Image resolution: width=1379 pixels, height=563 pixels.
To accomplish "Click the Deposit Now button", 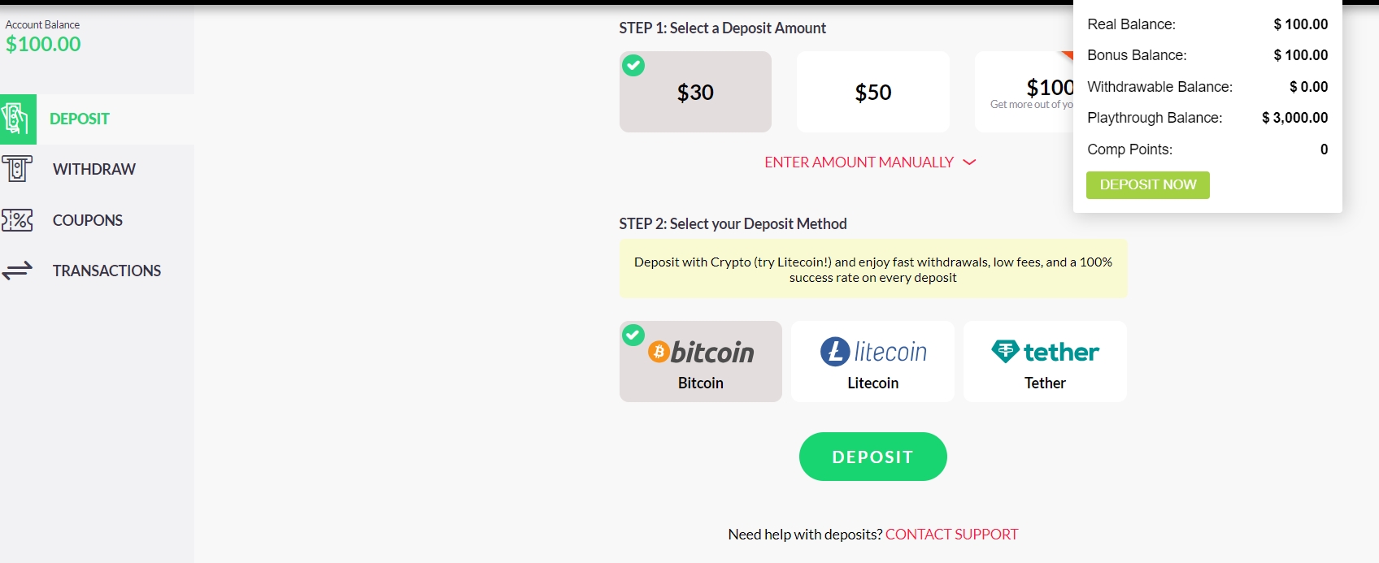I will (1147, 185).
